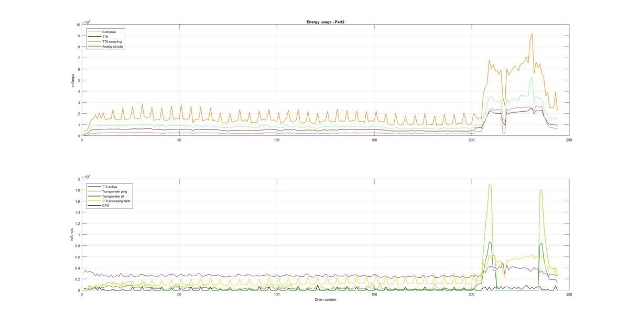The height and width of the screenshot is (326, 629).
Task: Click the 'Transponder ping' legend entry
Action: tap(106, 191)
